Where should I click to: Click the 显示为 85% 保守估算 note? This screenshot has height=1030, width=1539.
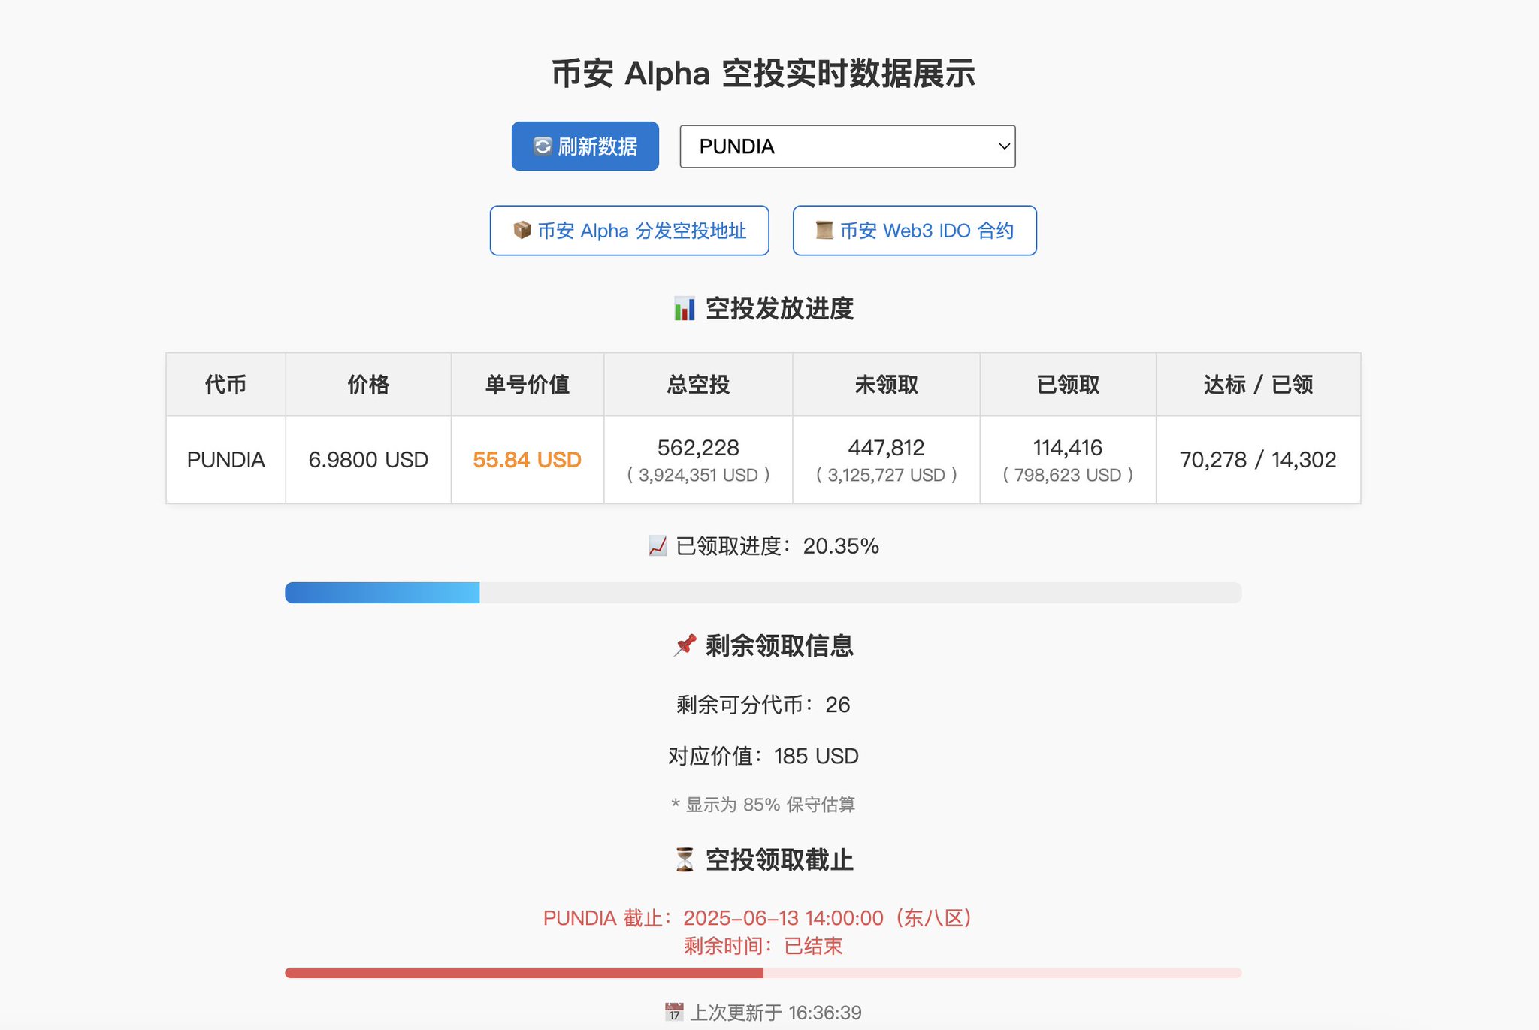(x=763, y=805)
